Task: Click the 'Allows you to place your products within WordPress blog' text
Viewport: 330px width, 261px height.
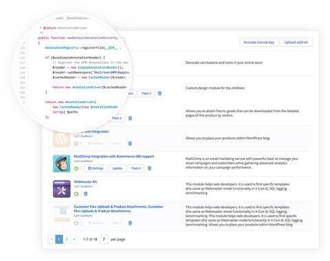Action: click(228, 138)
